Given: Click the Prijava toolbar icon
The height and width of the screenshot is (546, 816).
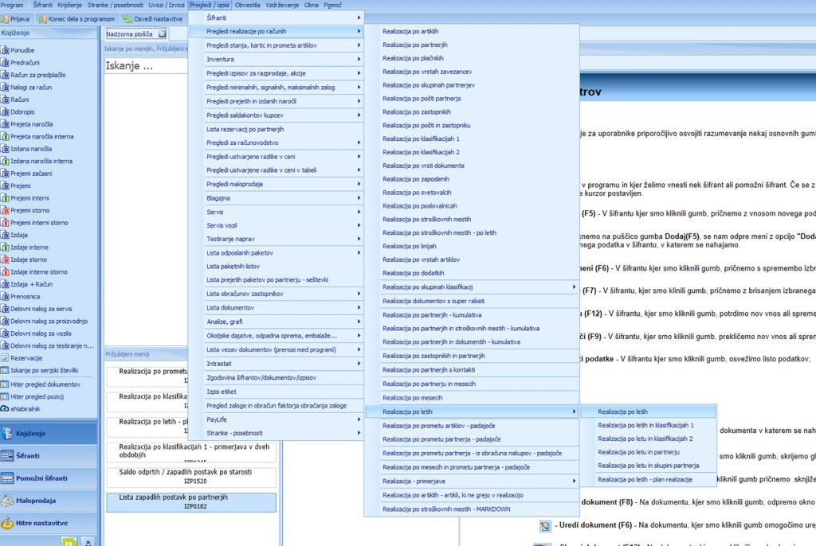Looking at the screenshot, I should 6,18.
